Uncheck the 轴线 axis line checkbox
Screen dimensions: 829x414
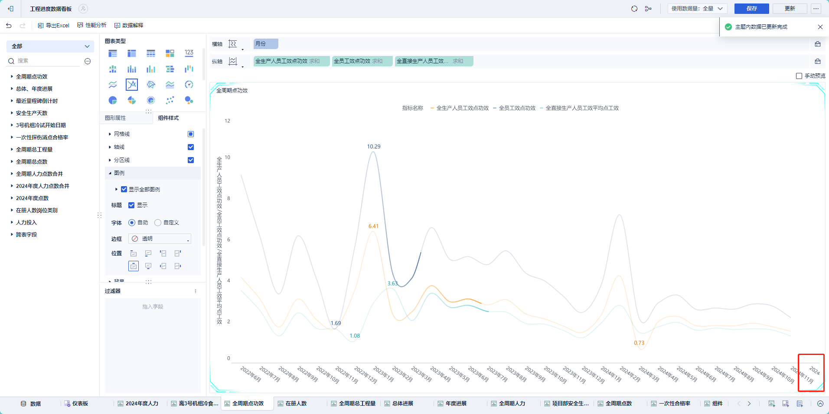tap(191, 147)
